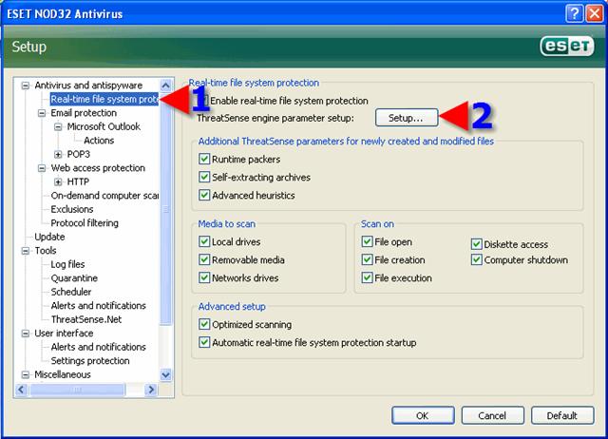The height and width of the screenshot is (439, 608).
Task: Click the title bar help question mark
Action: (574, 12)
